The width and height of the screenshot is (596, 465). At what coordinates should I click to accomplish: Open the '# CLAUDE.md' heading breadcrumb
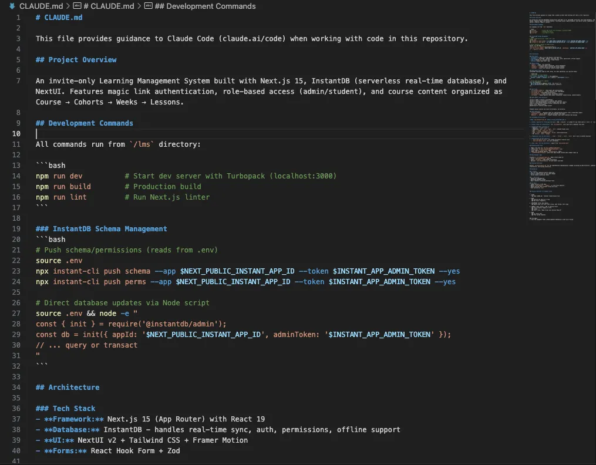107,6
